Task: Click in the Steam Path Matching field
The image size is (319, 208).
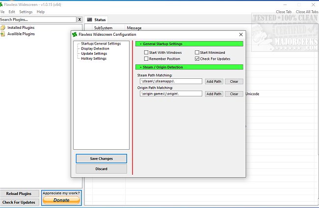Action: [171, 81]
